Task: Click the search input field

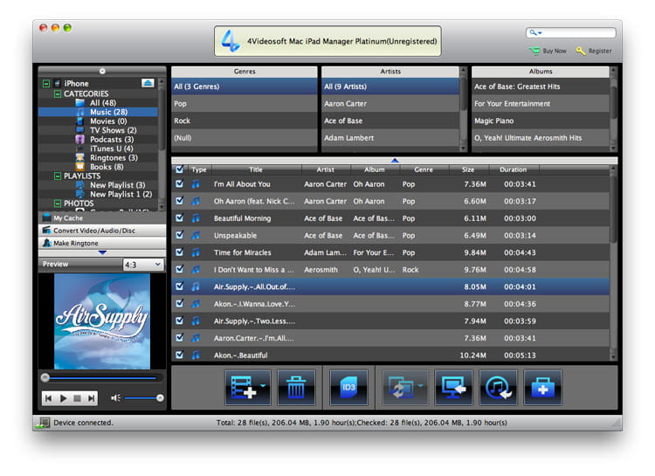Action: [570, 32]
